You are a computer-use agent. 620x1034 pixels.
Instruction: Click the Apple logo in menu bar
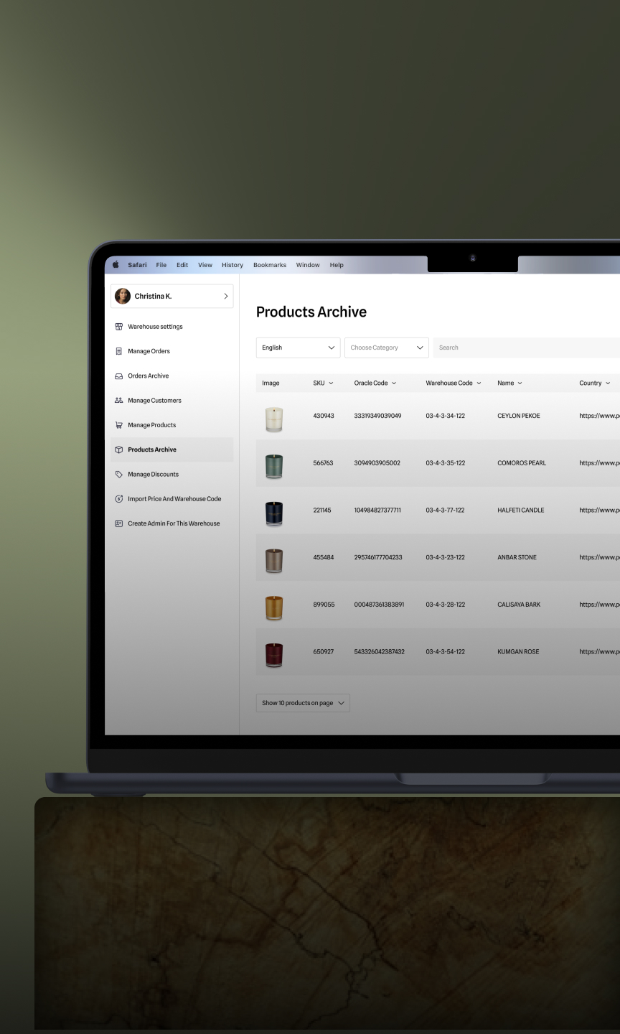pos(116,265)
